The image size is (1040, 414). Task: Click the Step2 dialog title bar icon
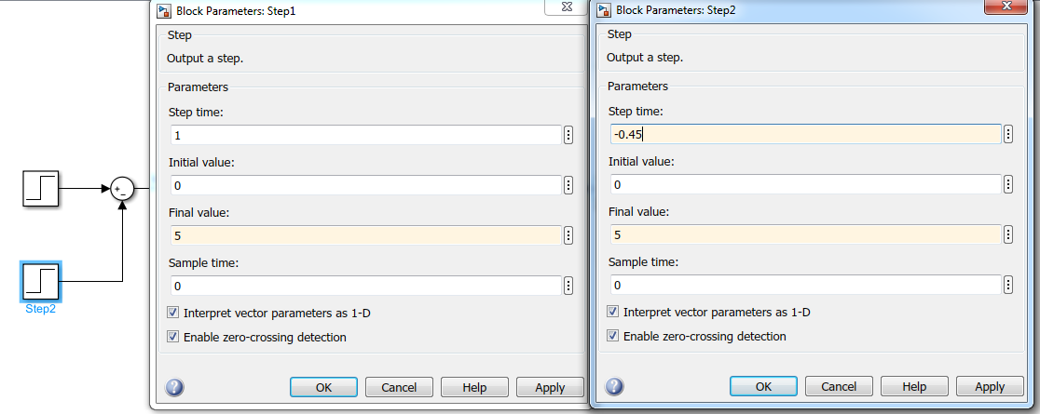pyautogui.click(x=605, y=11)
